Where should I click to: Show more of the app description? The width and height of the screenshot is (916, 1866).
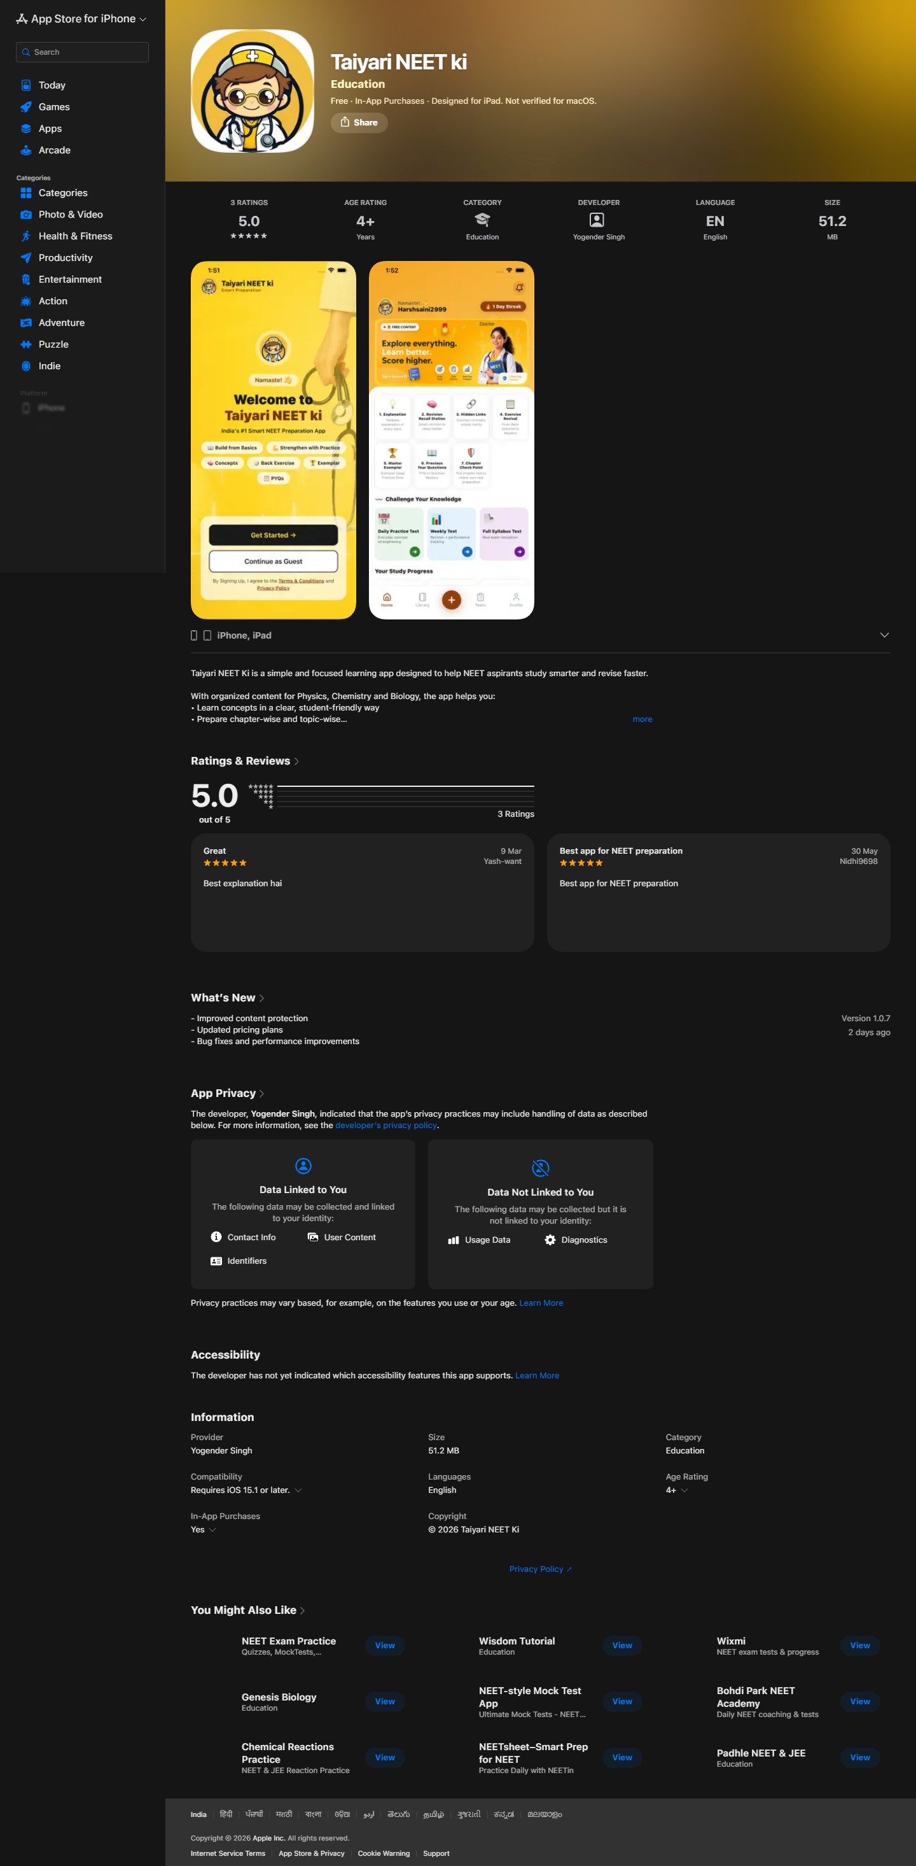tap(642, 719)
